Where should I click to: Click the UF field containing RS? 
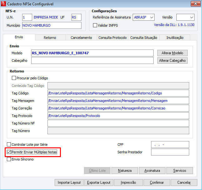click(x=76, y=17)
